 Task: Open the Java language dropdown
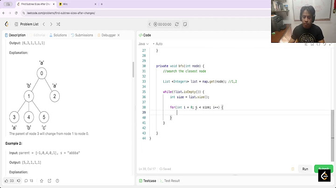tap(144, 44)
